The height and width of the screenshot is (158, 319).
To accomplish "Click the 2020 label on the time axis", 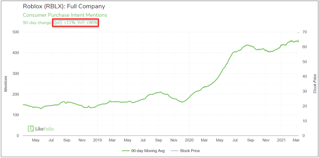I will (189, 140).
